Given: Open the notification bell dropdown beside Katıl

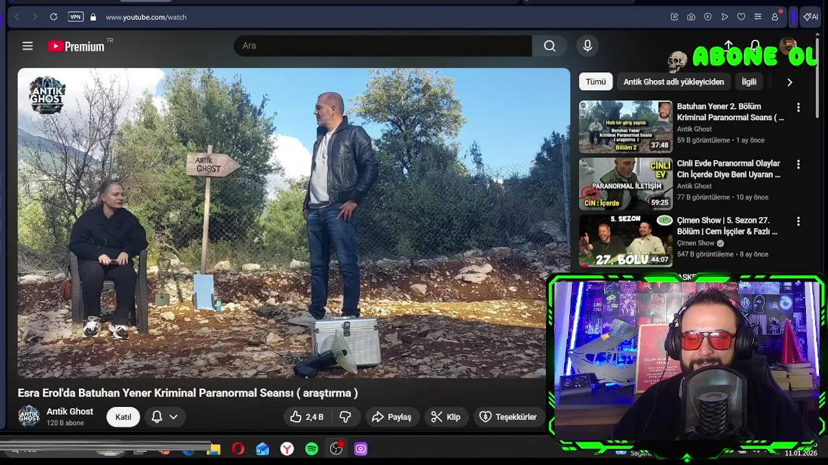Looking at the screenshot, I should click(x=164, y=417).
